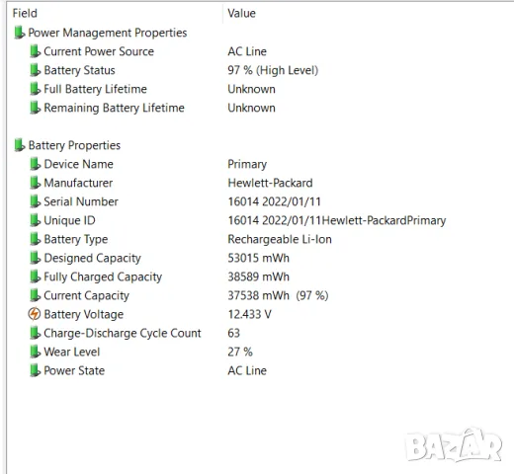Select the Device Name field
The height and width of the screenshot is (474, 514).
[x=78, y=164]
